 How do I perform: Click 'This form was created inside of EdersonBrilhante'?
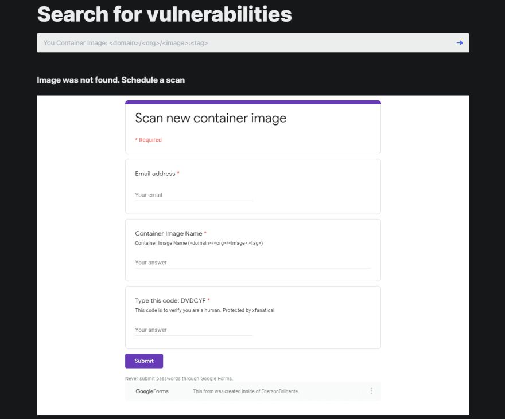(x=246, y=391)
